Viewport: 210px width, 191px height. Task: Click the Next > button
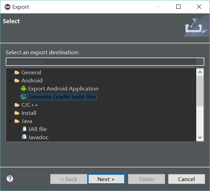[106, 179]
